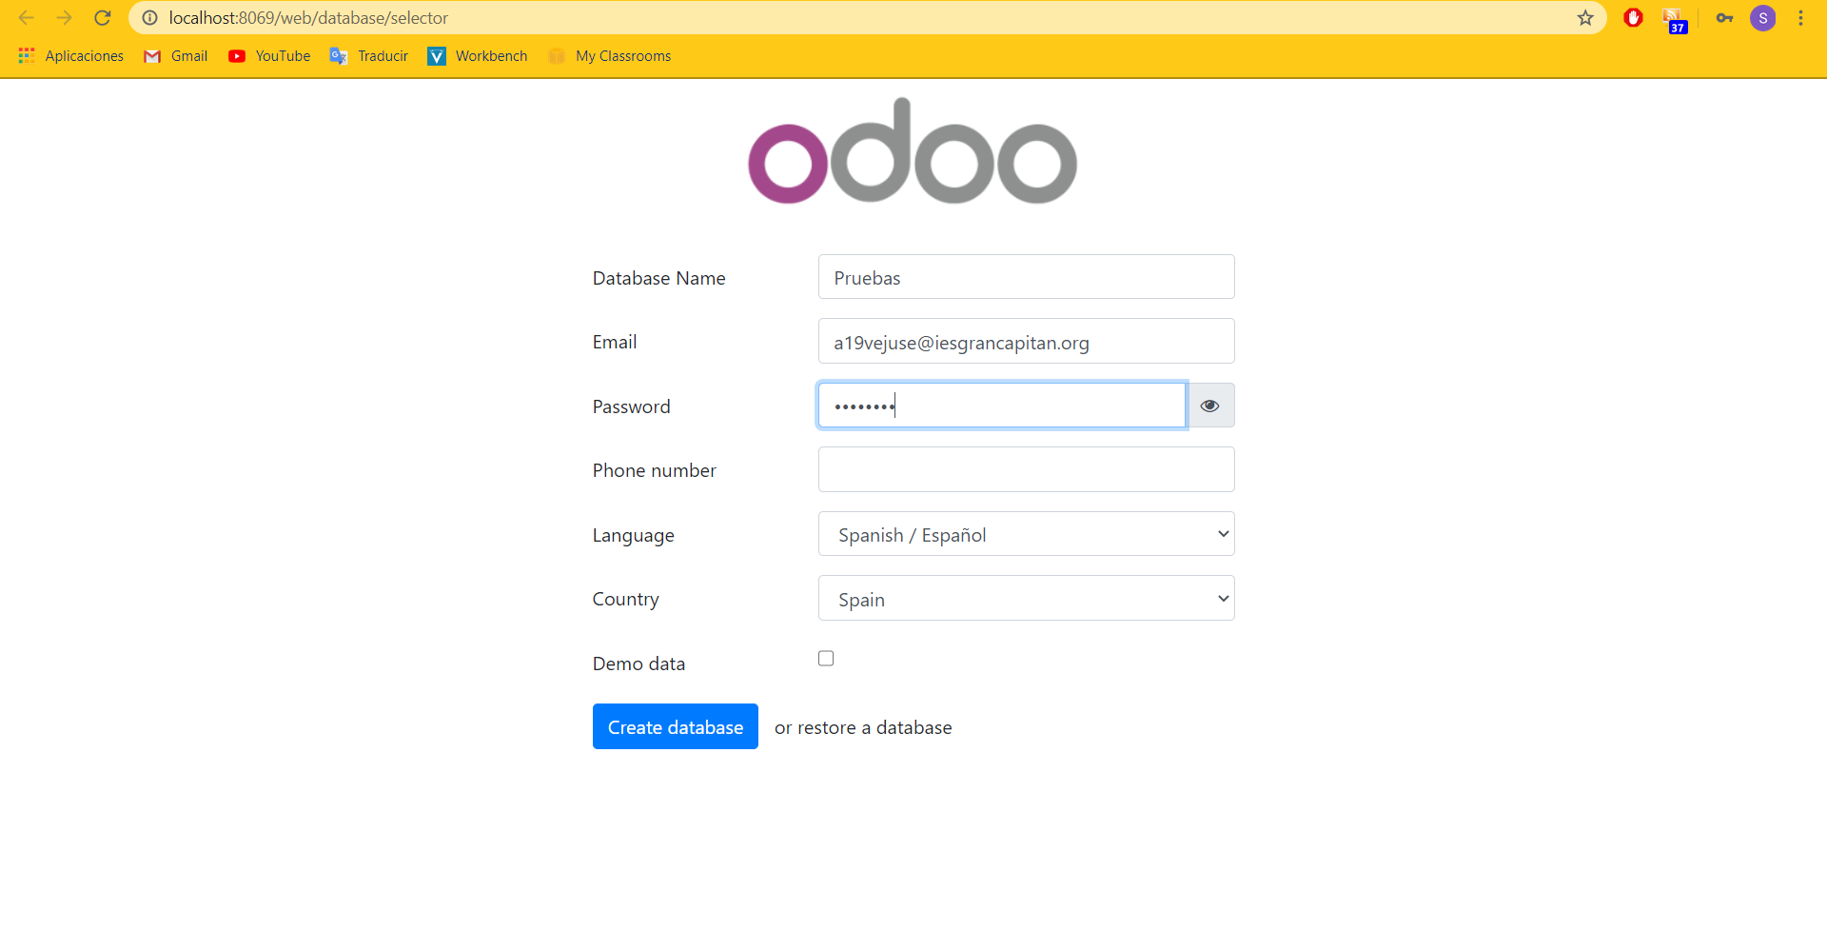This screenshot has height=931, width=1827.
Task: Bookmark this page with the star icon
Action: [x=1585, y=18]
